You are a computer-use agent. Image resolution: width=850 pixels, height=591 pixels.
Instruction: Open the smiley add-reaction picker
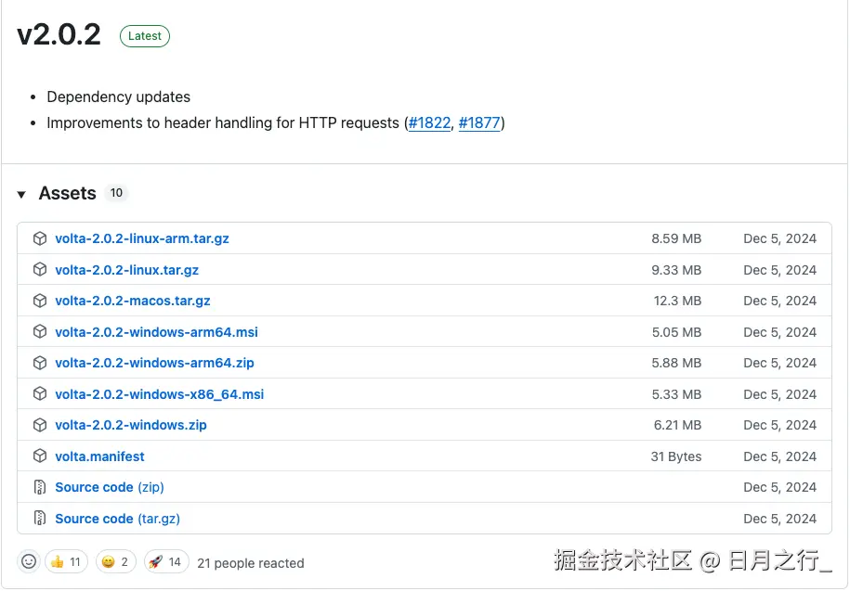coord(30,562)
